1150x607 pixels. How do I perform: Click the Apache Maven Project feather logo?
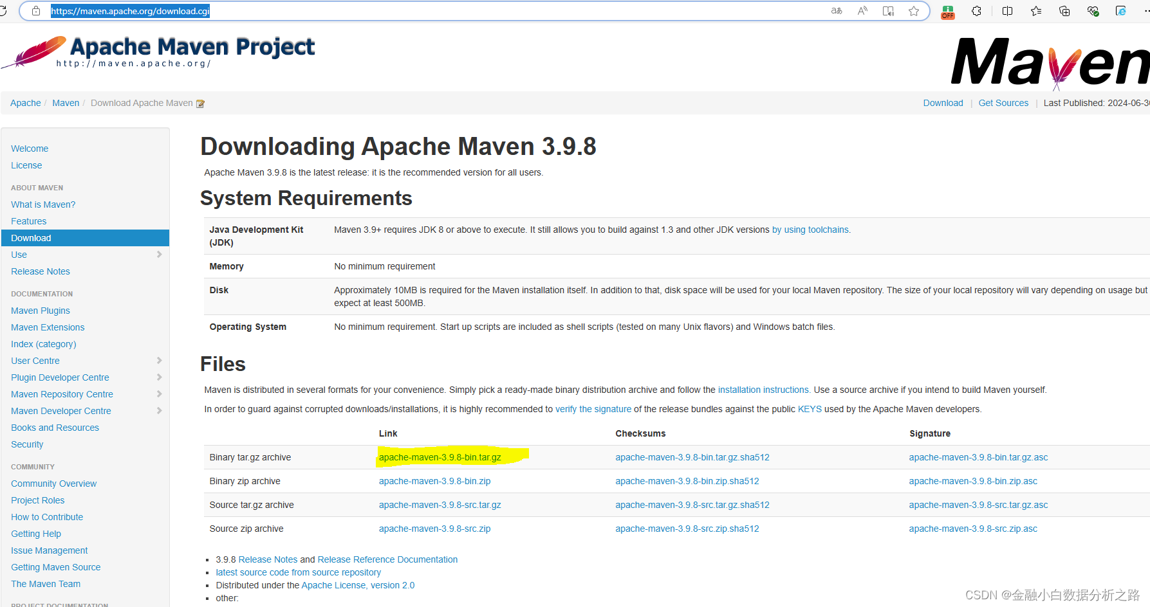click(x=158, y=52)
